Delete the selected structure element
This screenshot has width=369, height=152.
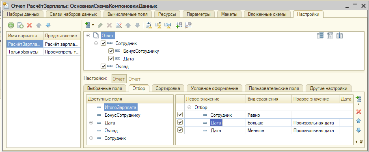pos(110,25)
